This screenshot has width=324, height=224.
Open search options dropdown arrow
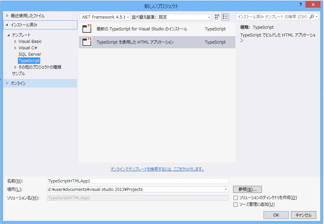[317, 17]
